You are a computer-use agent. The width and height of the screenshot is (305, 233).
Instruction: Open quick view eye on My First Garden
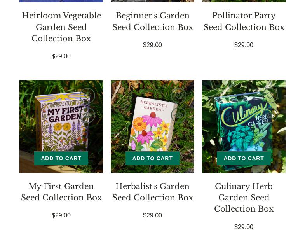click(87, 115)
